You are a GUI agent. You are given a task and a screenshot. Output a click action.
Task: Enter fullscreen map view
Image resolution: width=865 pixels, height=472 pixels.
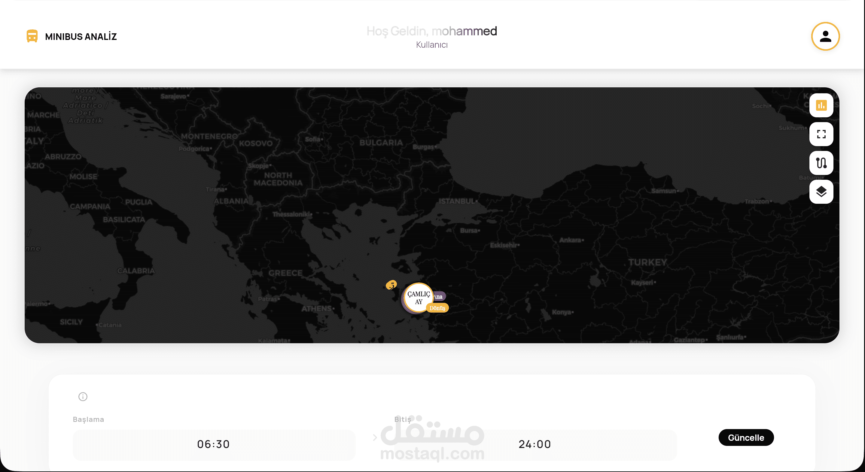pos(821,134)
